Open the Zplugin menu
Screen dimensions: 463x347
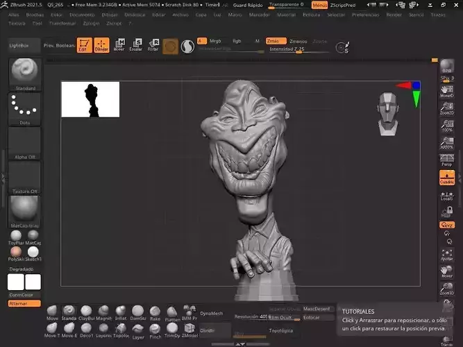pos(91,24)
